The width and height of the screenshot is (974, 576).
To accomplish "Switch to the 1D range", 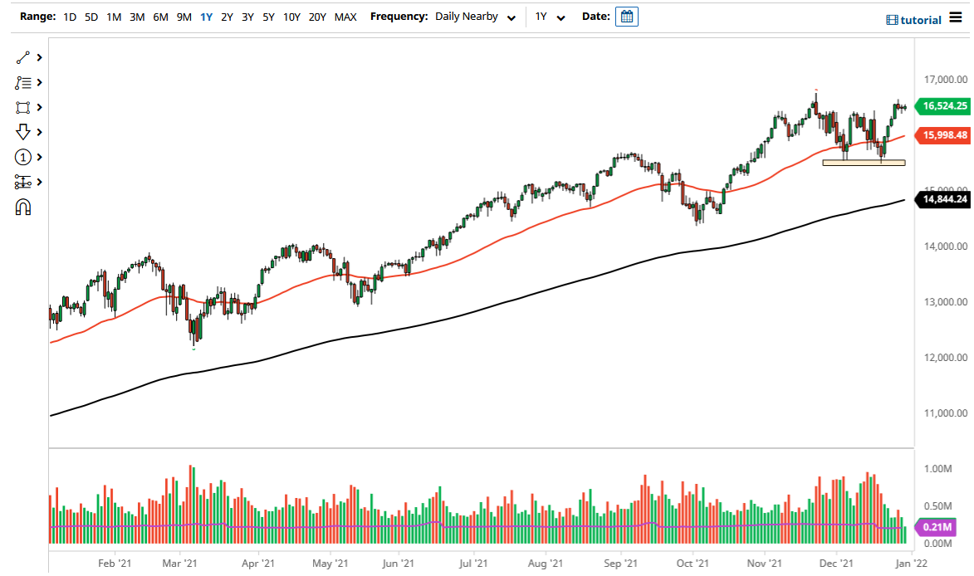I will [70, 16].
